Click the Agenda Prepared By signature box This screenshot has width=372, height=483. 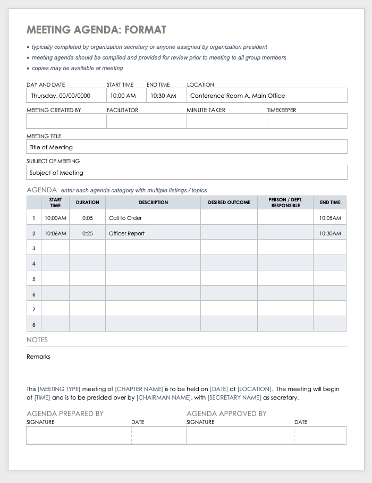coord(79,435)
